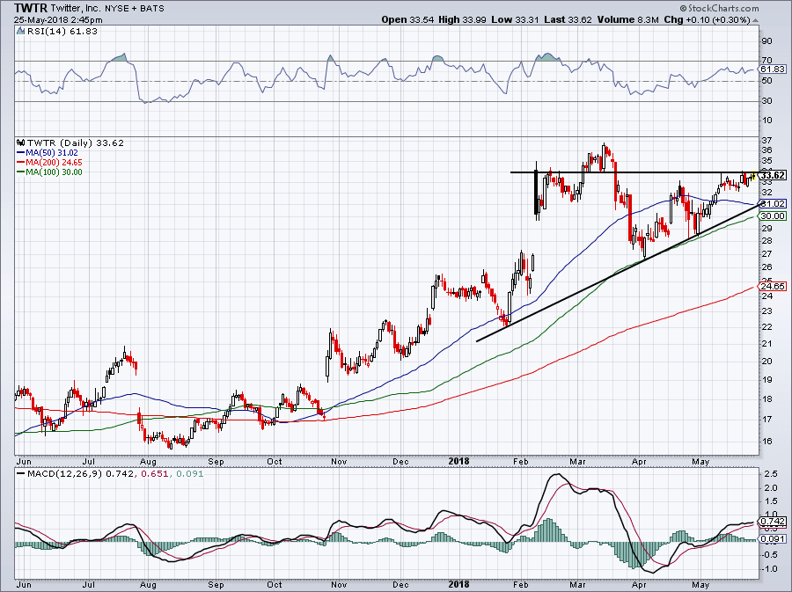This screenshot has width=792, height=592.
Task: Click the blue MA(50) legend line marker
Action: pyautogui.click(x=21, y=152)
